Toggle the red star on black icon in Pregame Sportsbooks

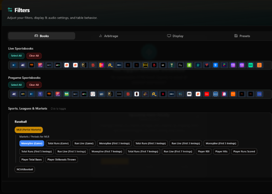tap(163, 94)
